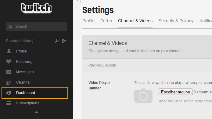Switch to the Profile settings tab
This screenshot has width=212, height=119.
88,21
